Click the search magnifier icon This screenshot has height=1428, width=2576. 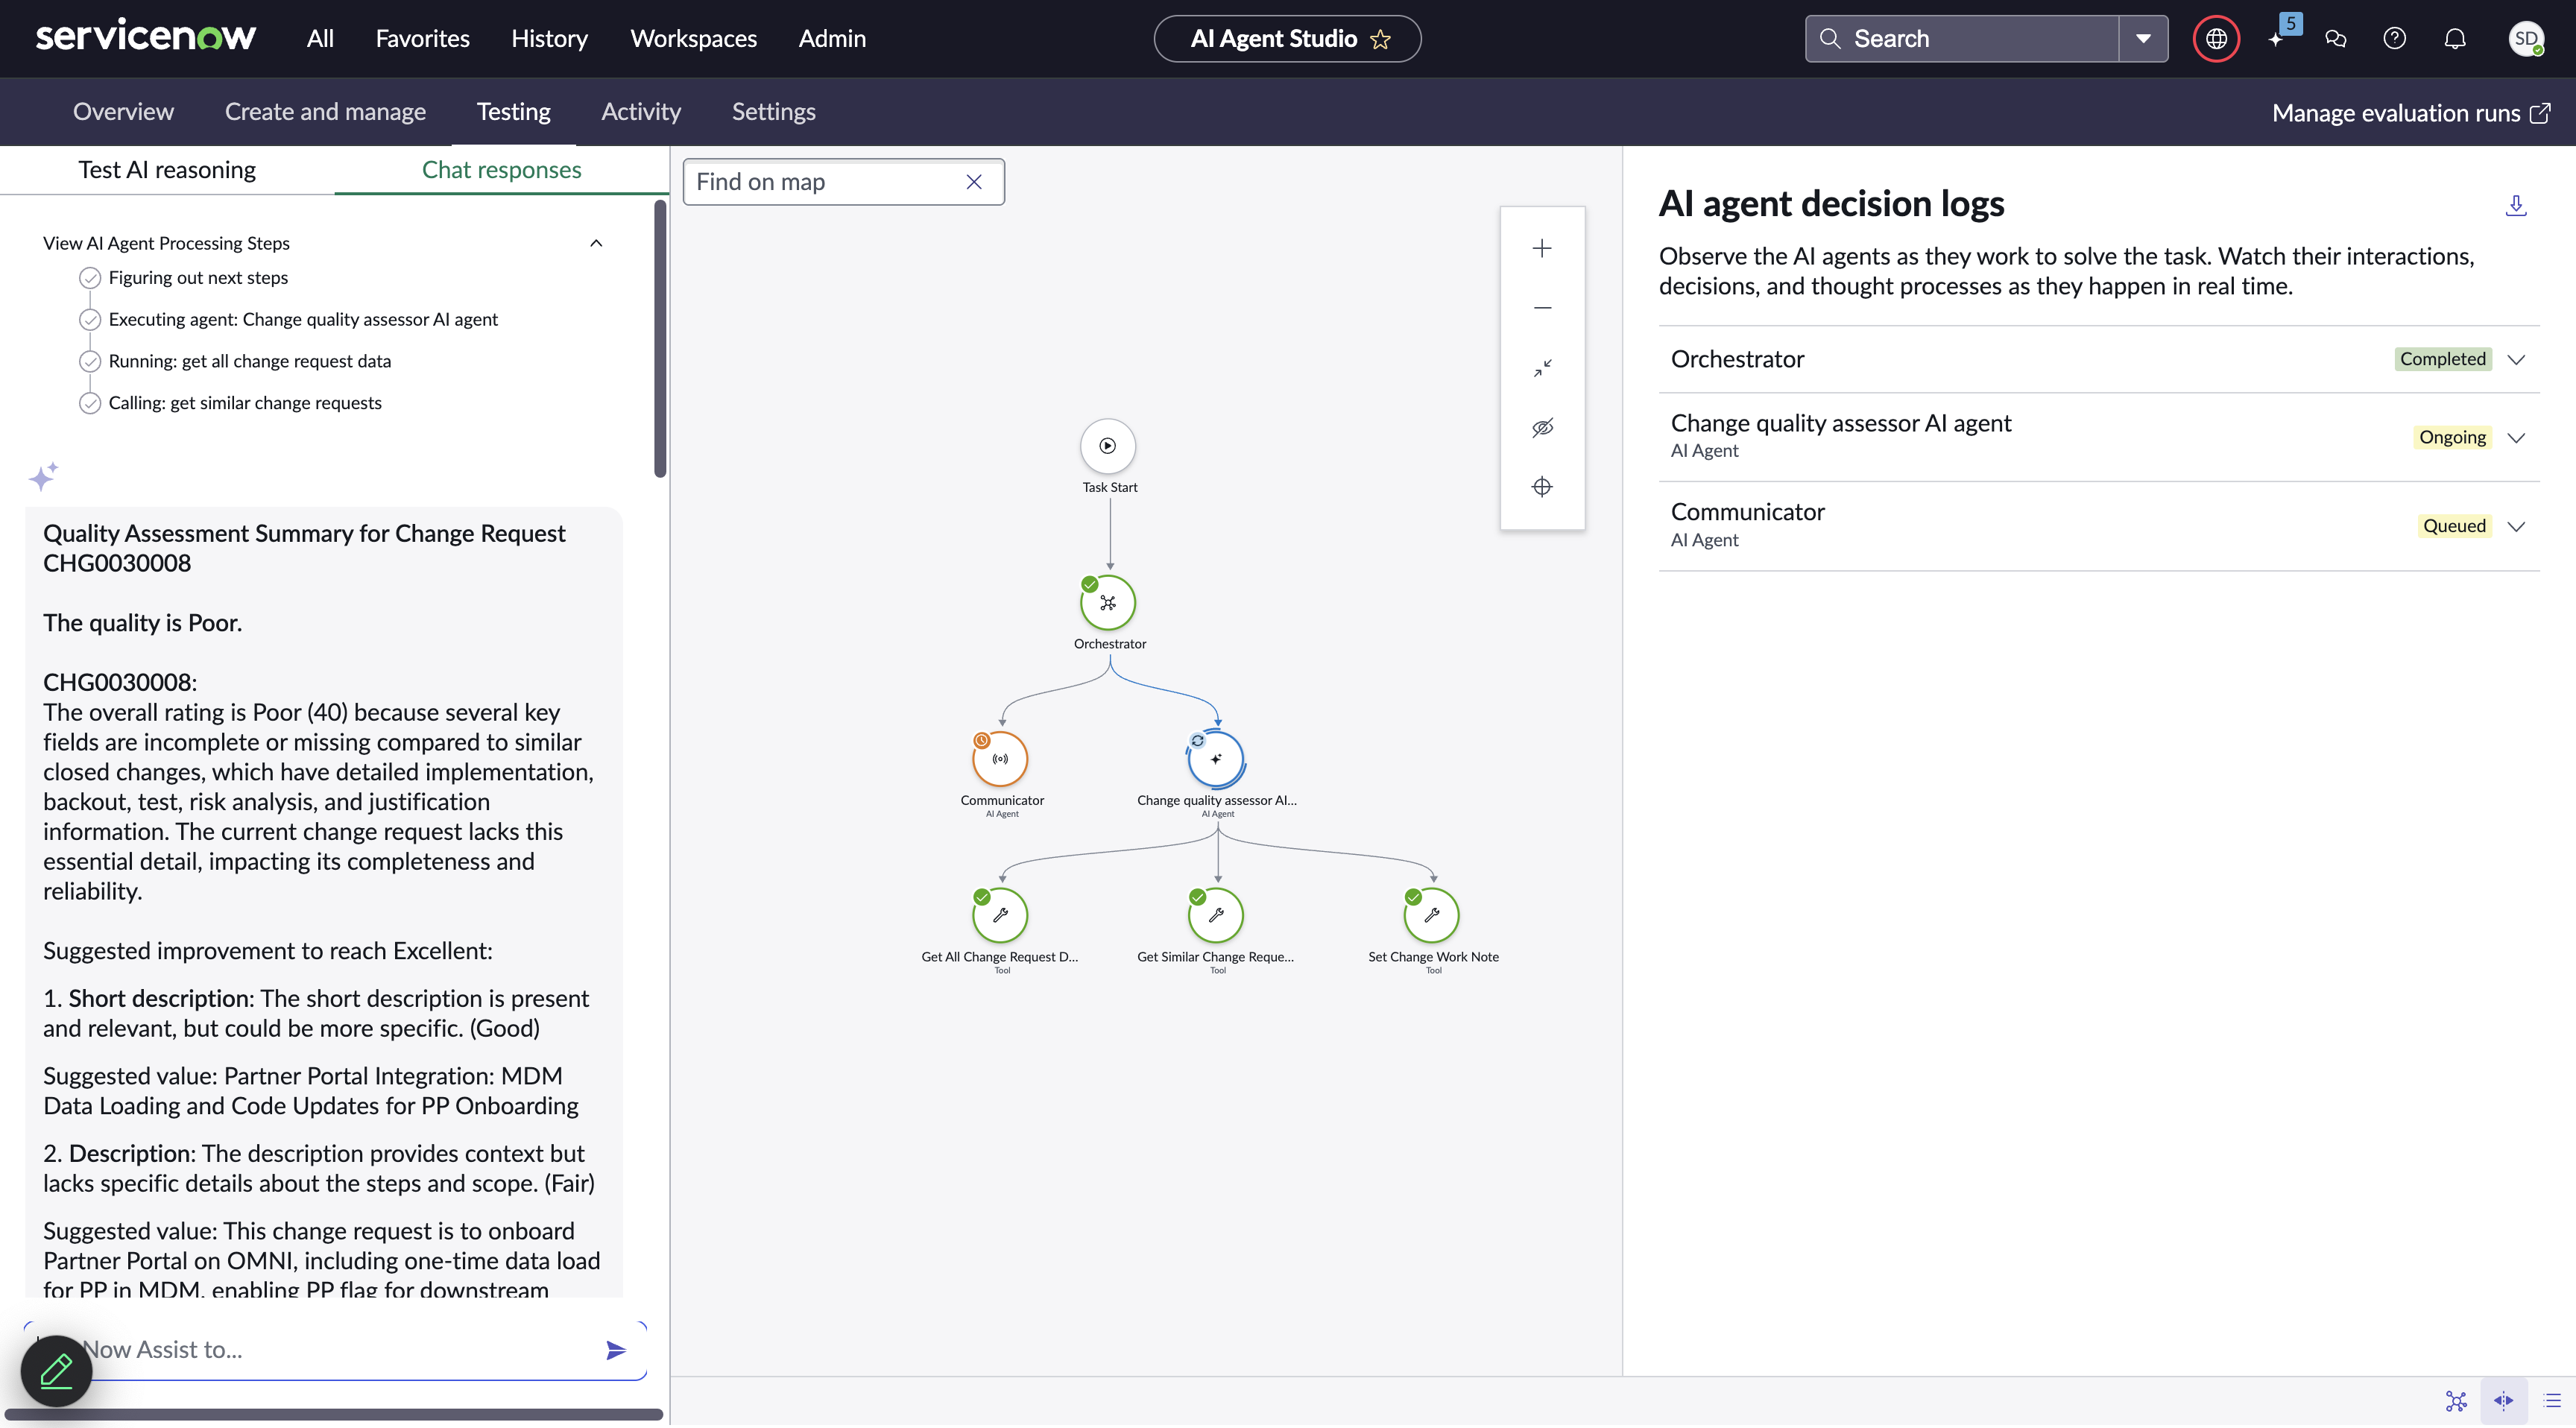point(1830,39)
